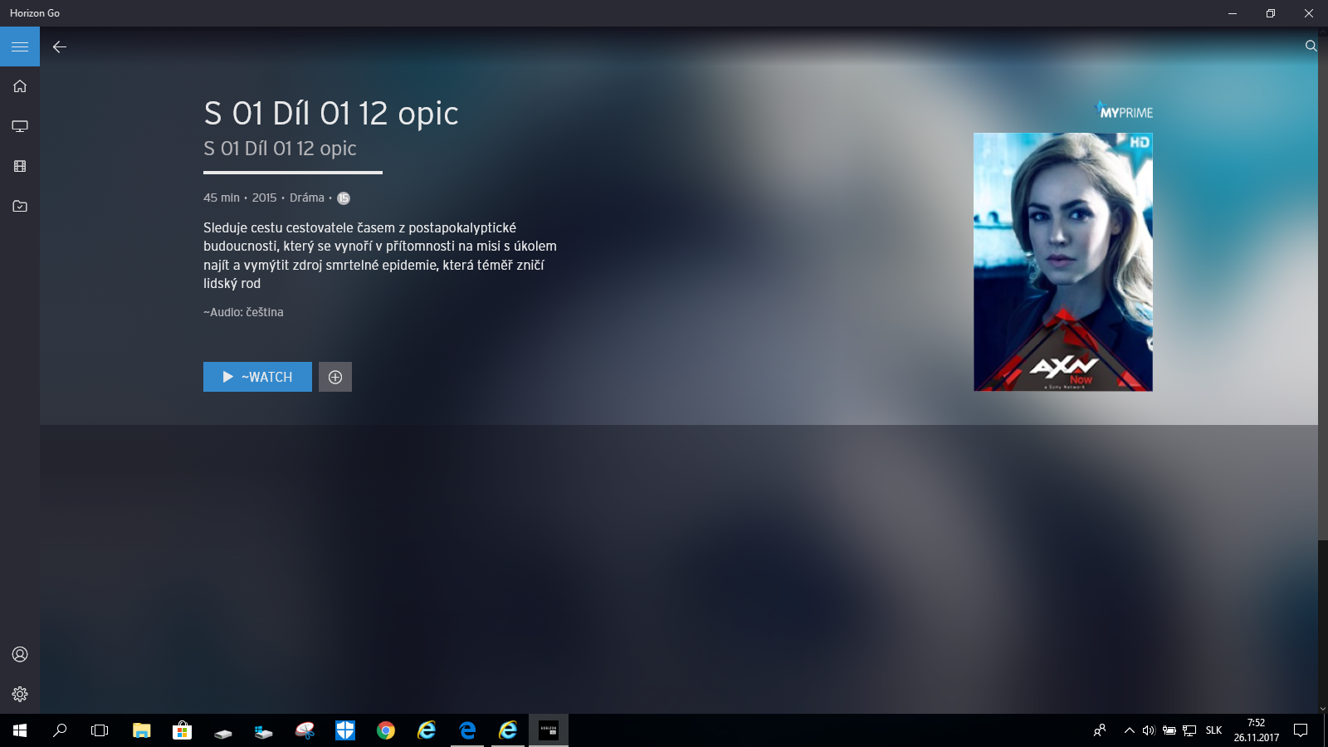This screenshot has height=747, width=1328.
Task: Click the AXN Now poster thumbnail
Action: click(1062, 261)
